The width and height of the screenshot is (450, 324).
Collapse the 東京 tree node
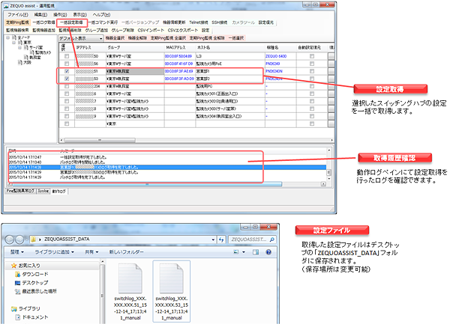pyautogui.click(x=13, y=43)
